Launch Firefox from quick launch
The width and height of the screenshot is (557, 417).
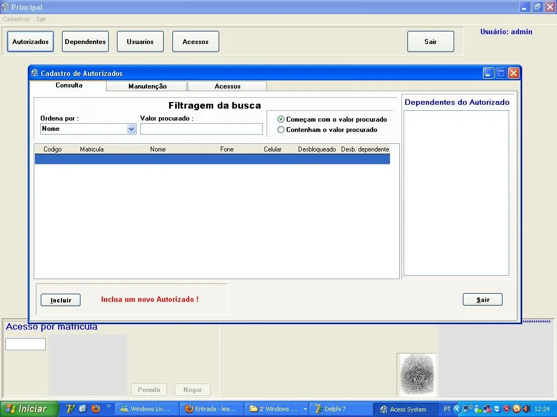96,409
